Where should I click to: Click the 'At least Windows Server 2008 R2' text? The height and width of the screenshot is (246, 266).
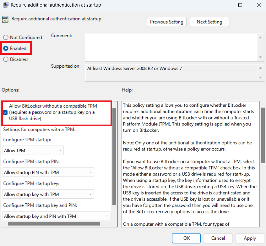tap(134, 69)
